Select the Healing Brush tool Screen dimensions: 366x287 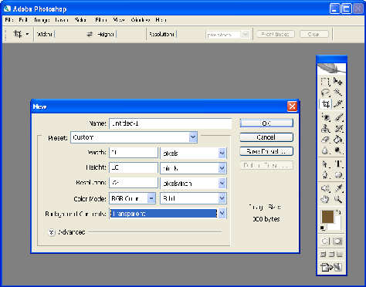(325, 117)
